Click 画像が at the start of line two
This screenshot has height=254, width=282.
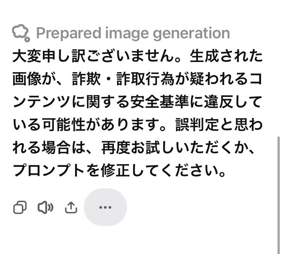[x=34, y=79]
